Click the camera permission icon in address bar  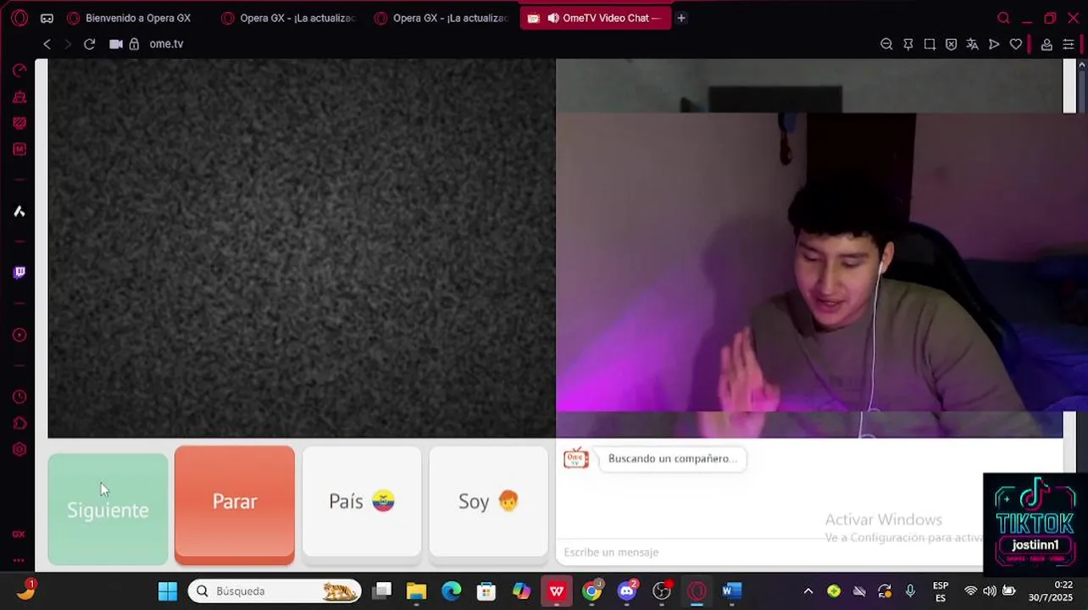(x=116, y=44)
